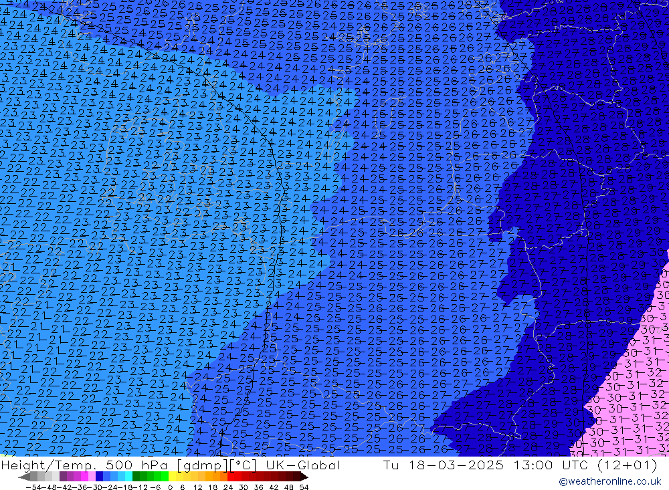Viewport: 669px width, 490px height.
Task: Click the positive '12' legend tick label
Action: (197, 487)
